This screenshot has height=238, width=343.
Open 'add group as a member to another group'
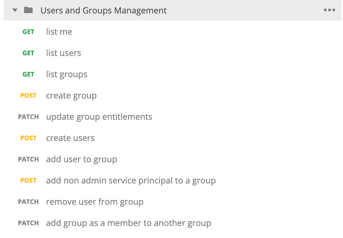[x=129, y=223]
